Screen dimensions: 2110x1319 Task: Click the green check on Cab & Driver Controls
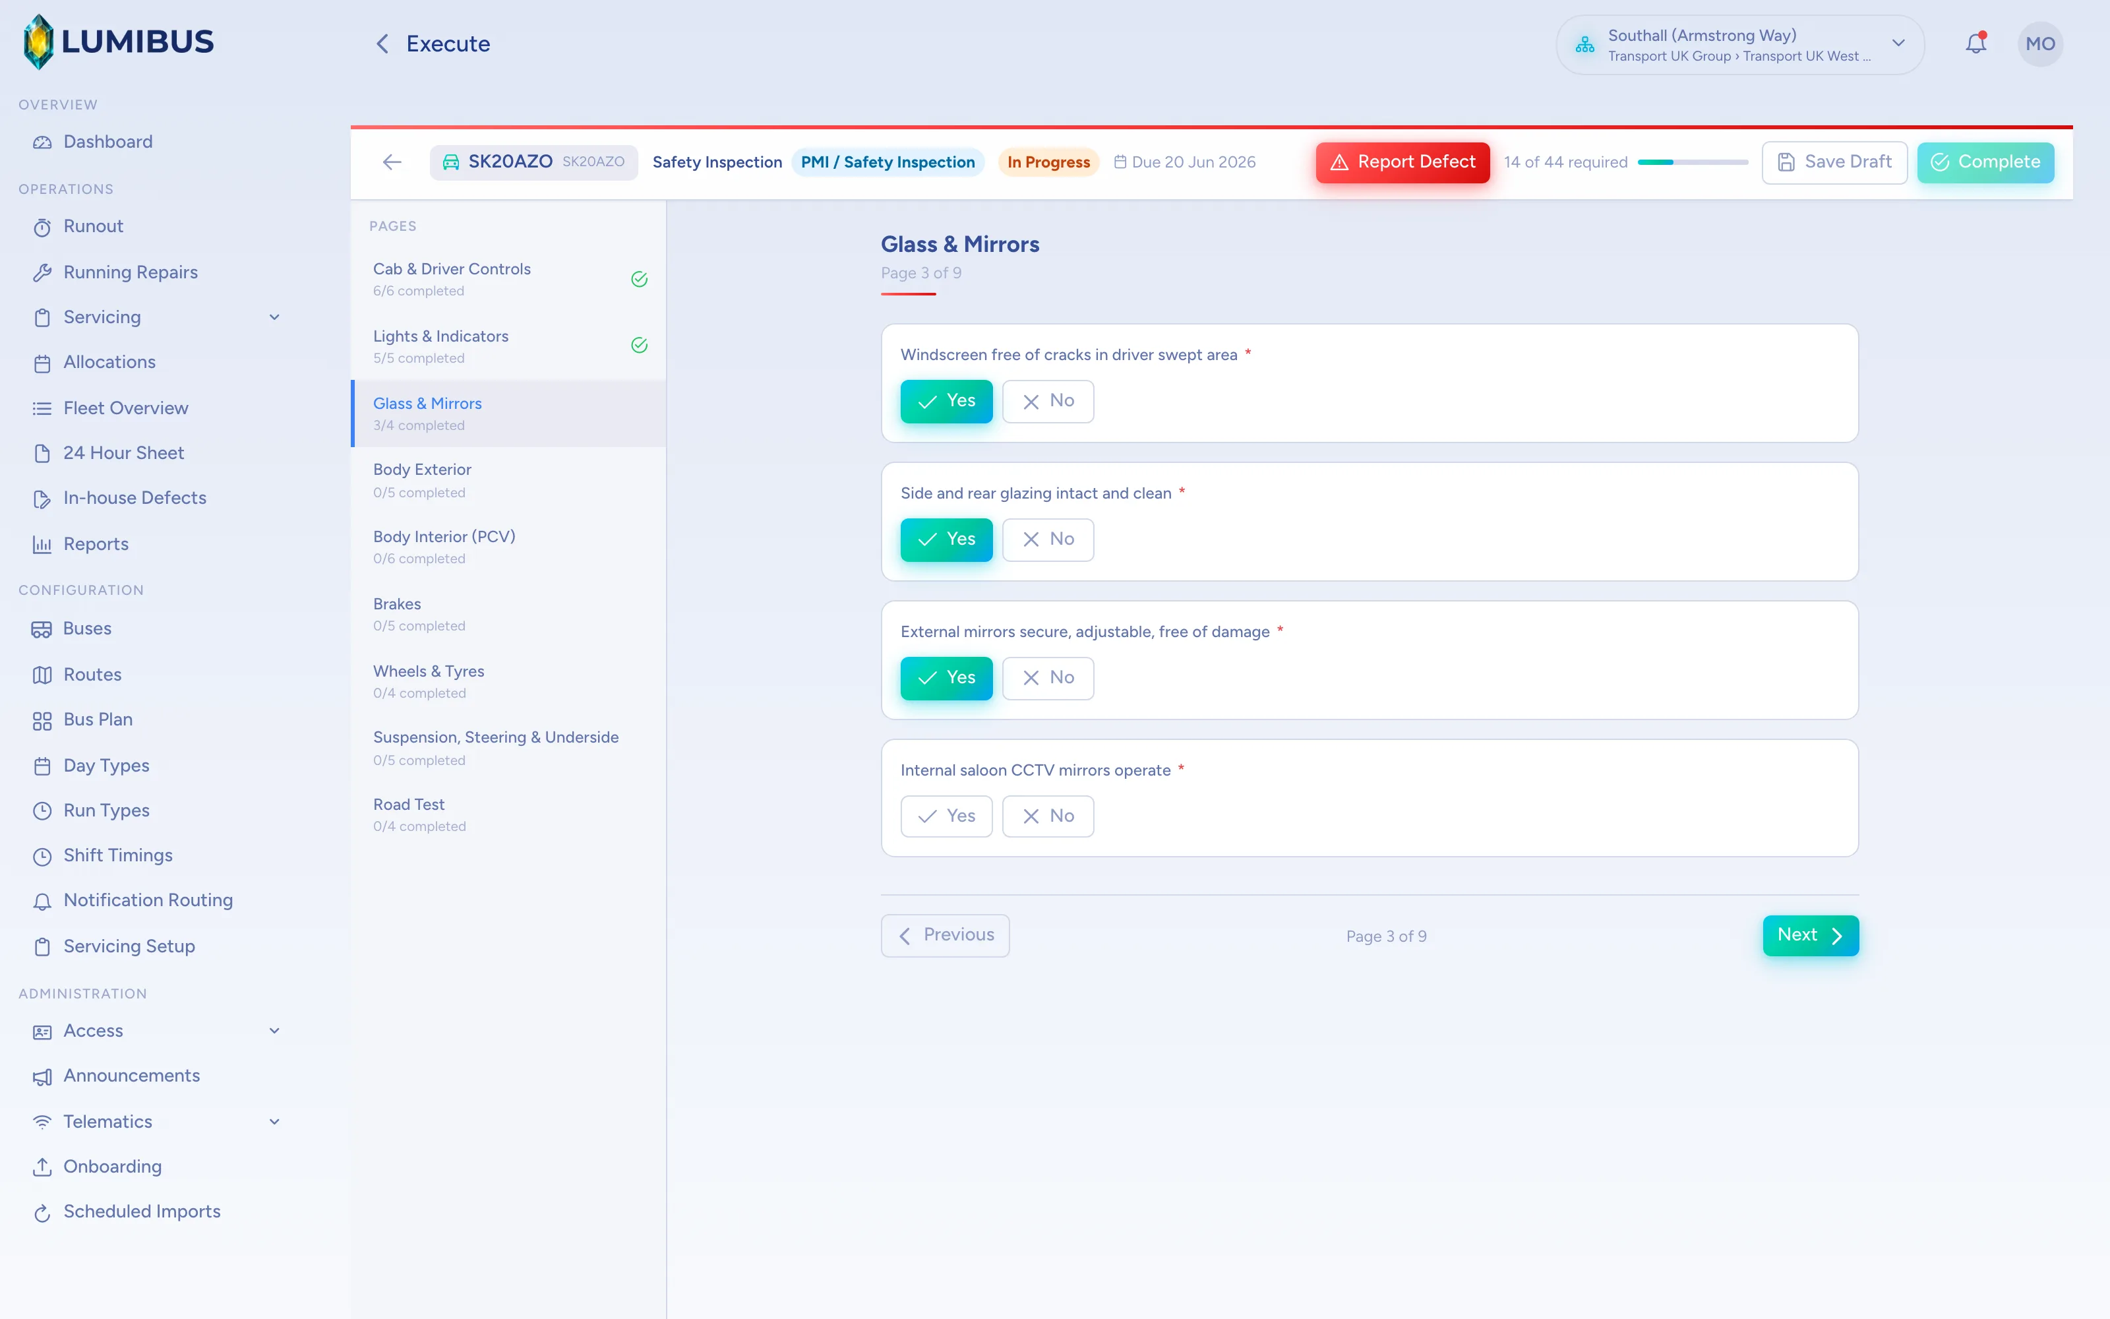639,279
